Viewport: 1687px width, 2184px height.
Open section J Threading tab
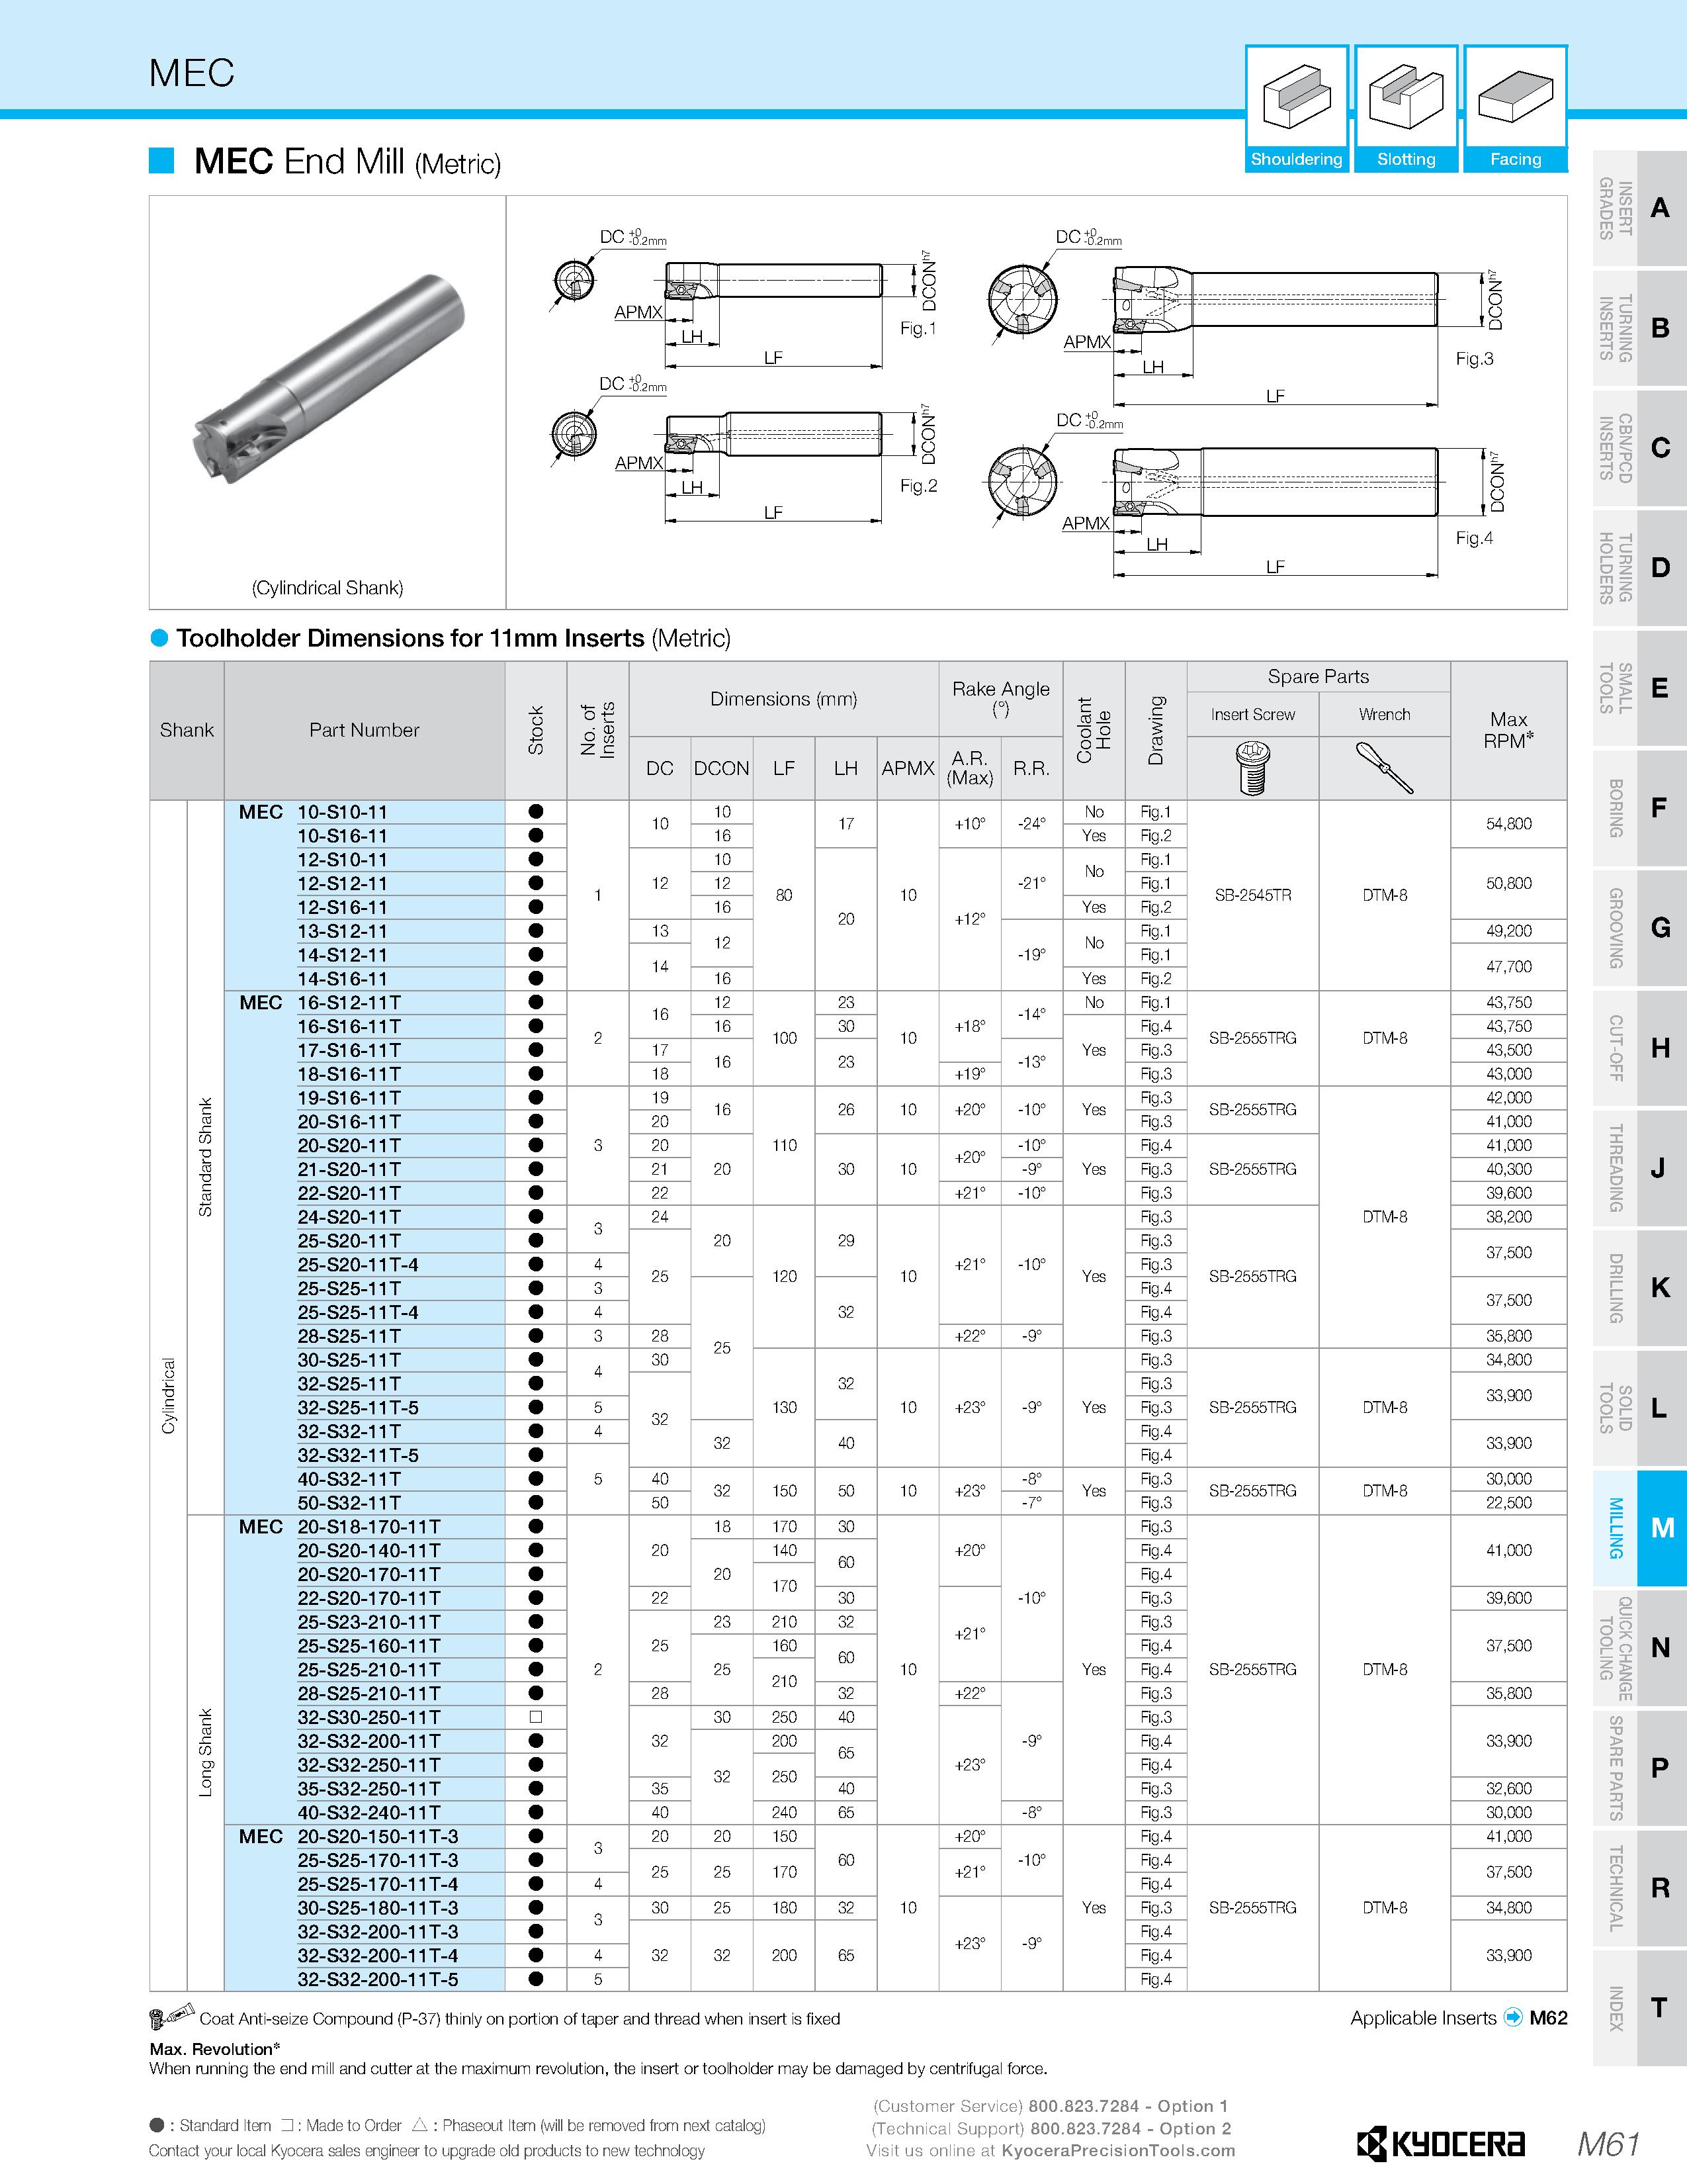click(1639, 1168)
